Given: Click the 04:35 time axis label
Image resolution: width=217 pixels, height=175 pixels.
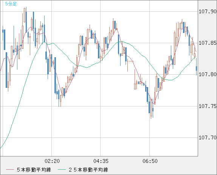Looking at the screenshot, I should tap(101, 161).
